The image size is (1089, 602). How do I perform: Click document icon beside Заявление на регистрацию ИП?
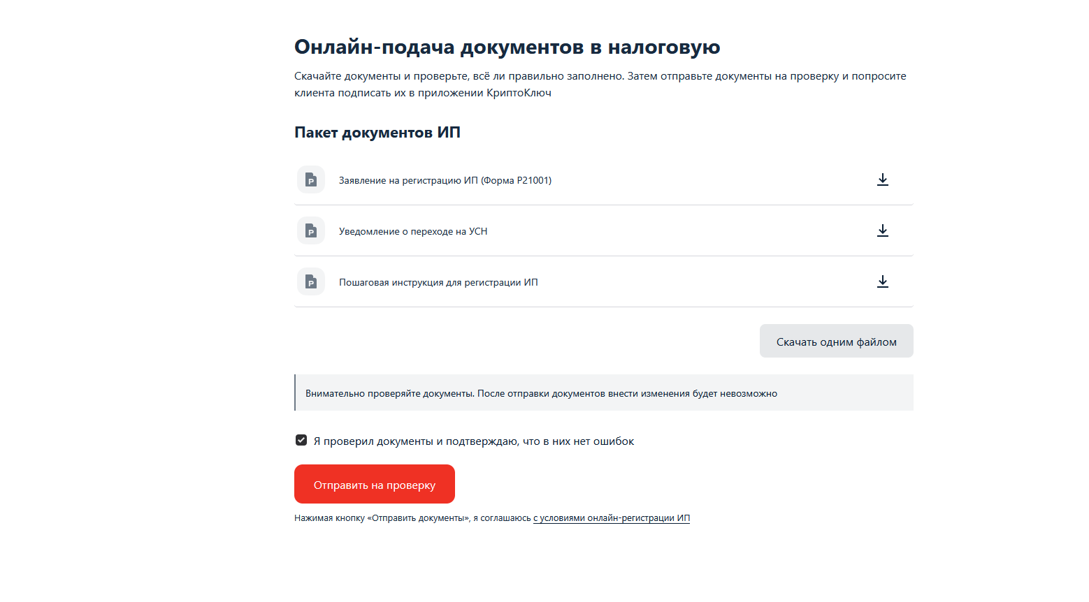coord(311,179)
